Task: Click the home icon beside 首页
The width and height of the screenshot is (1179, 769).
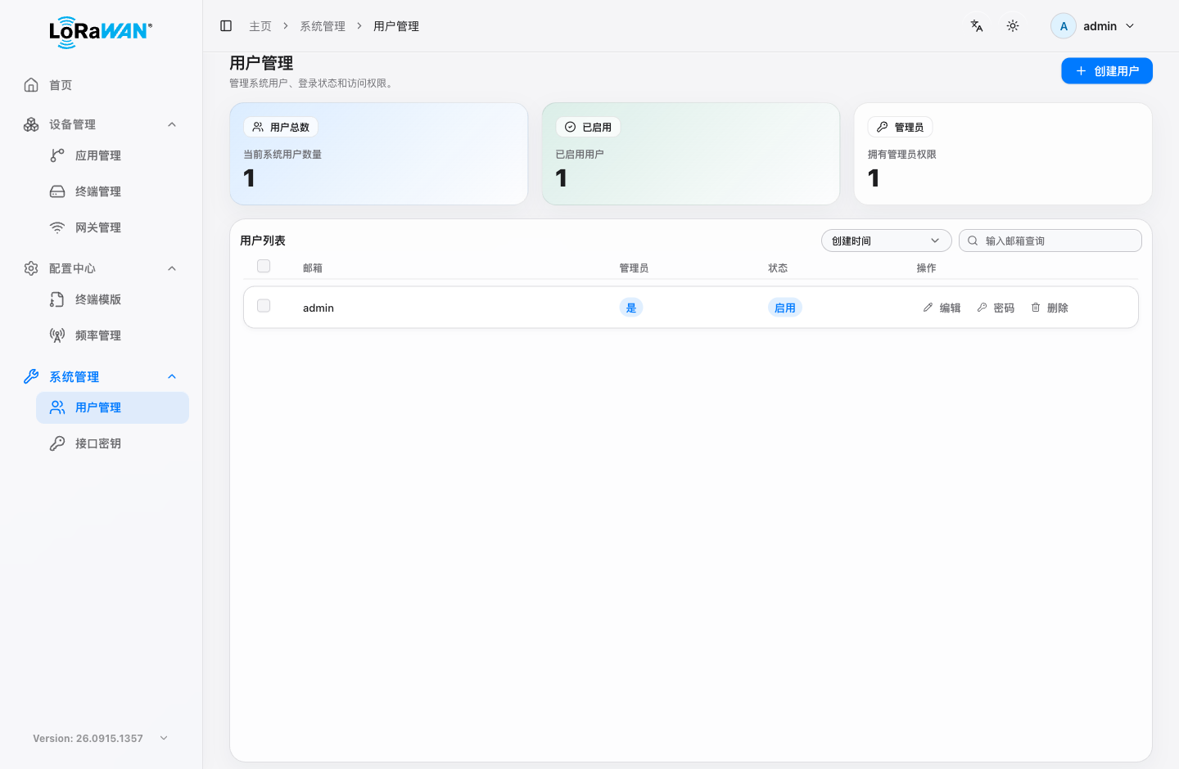Action: (31, 85)
